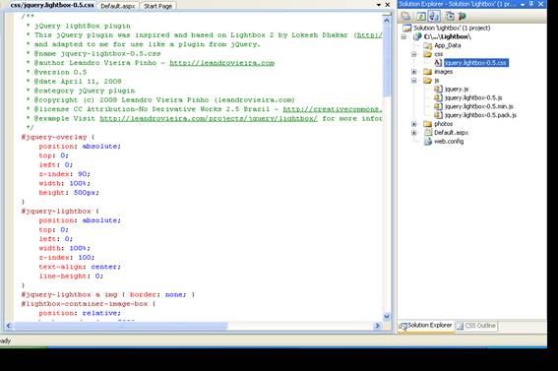Switch to Start Page tab
The width and height of the screenshot is (558, 371).
158,6
